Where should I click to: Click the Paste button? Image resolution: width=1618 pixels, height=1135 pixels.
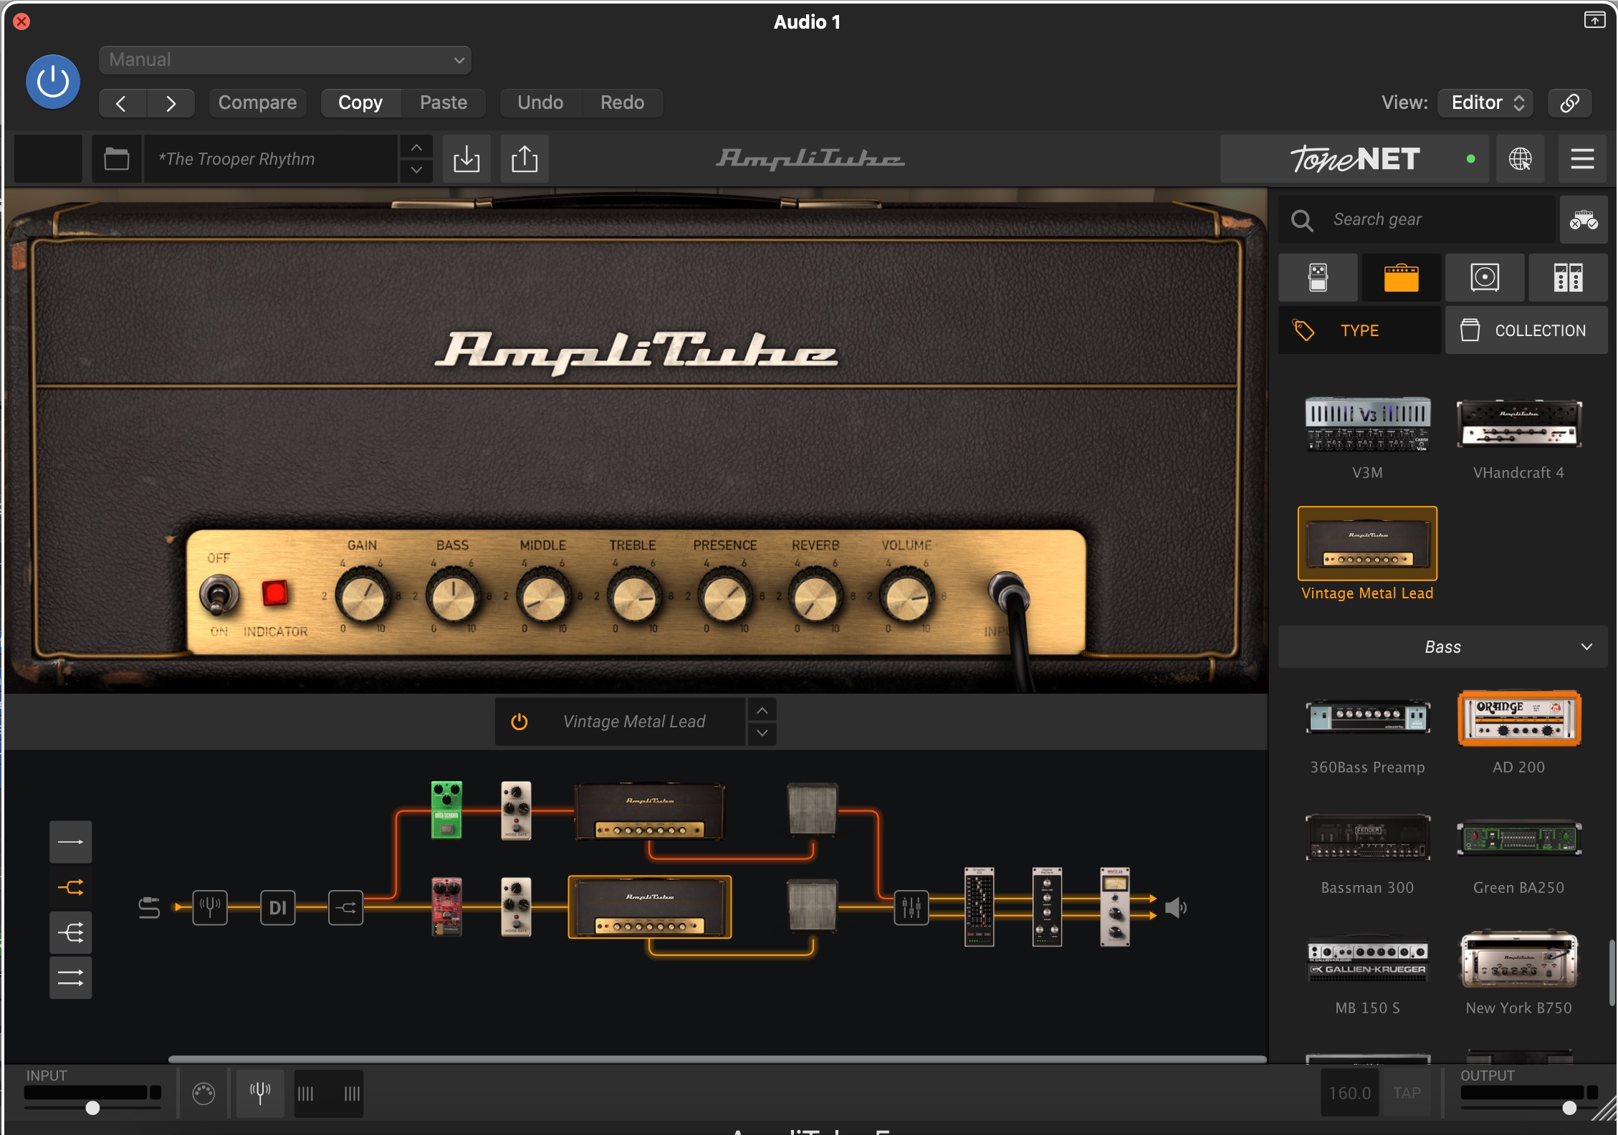(x=444, y=102)
